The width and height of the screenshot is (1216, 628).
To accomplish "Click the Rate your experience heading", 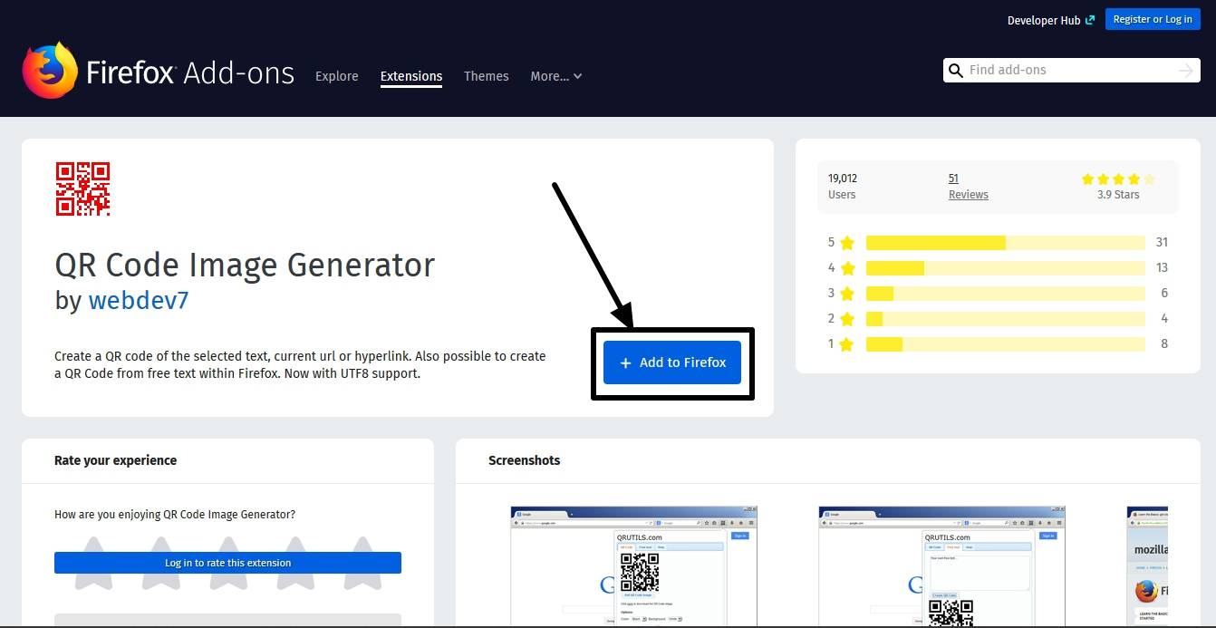I will click(x=115, y=460).
